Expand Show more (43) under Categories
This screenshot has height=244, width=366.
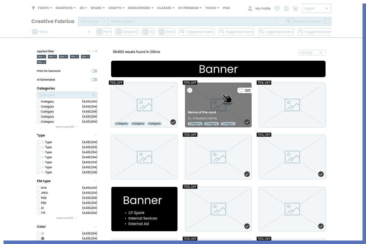pyautogui.click(x=67, y=127)
